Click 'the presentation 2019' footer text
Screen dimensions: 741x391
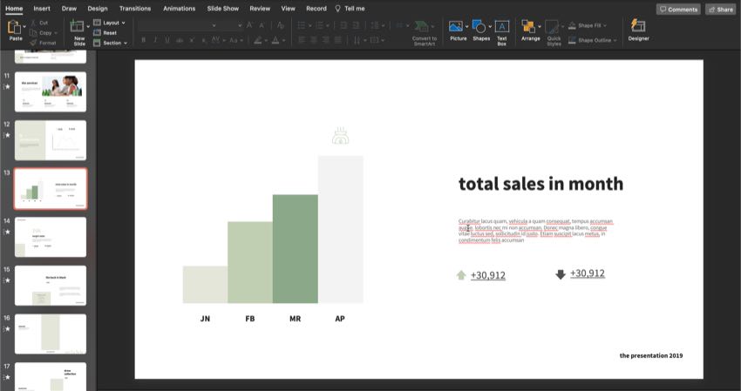click(650, 355)
